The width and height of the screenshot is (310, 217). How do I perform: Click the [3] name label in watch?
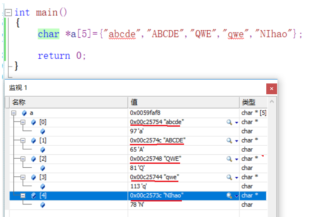point(43,177)
